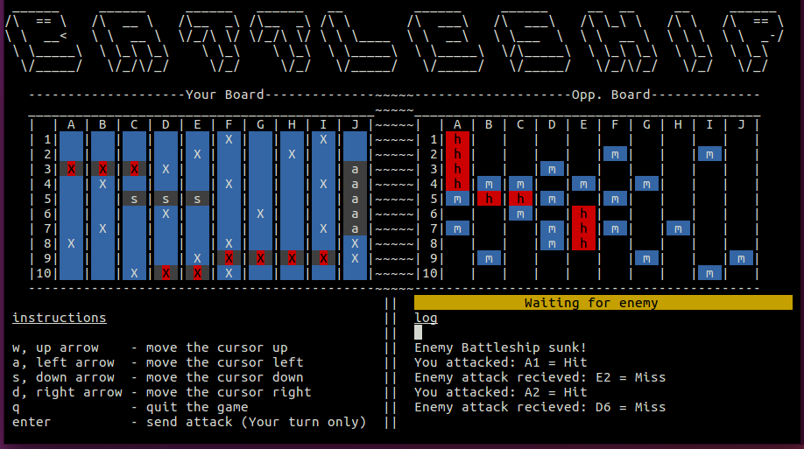Screen dimensions: 804x449
Task: Target miss cell F2 on Opp. Board
Action: tap(615, 154)
